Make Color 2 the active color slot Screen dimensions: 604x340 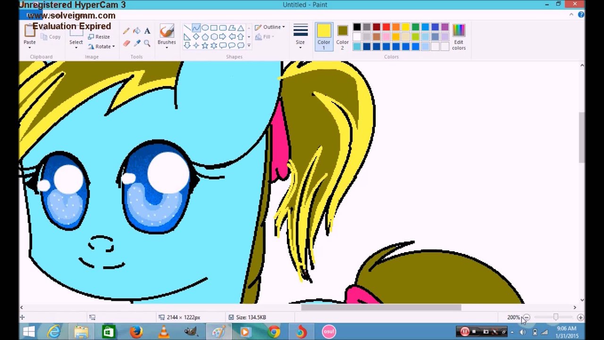point(343,36)
